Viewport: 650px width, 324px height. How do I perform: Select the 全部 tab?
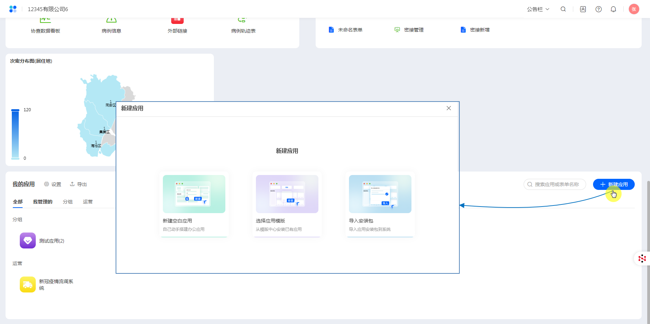point(18,202)
